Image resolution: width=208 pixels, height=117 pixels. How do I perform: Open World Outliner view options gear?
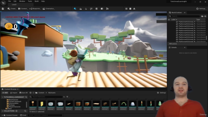pos(205,16)
